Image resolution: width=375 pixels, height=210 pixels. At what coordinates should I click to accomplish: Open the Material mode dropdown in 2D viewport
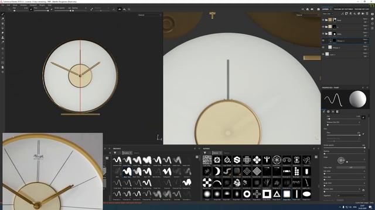click(307, 15)
